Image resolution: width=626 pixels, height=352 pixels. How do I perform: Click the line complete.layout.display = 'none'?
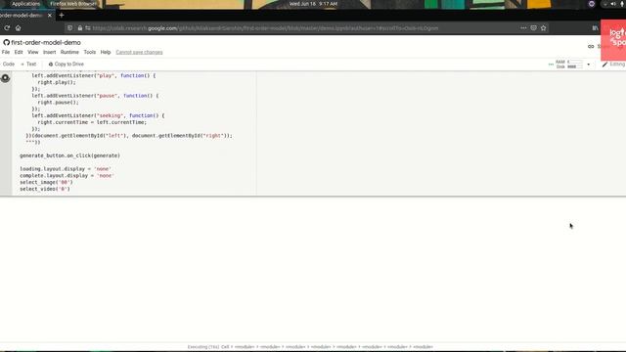pyautogui.click(x=67, y=176)
